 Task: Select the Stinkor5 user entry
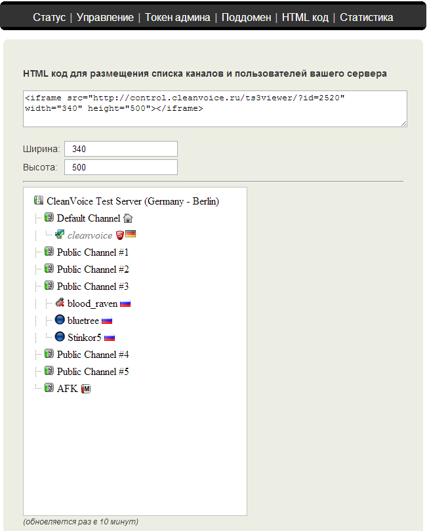(84, 338)
